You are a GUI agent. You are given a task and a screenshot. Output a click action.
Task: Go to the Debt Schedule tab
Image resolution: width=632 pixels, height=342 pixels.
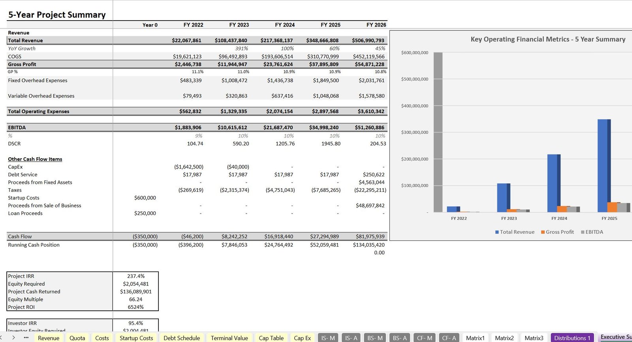pos(182,338)
